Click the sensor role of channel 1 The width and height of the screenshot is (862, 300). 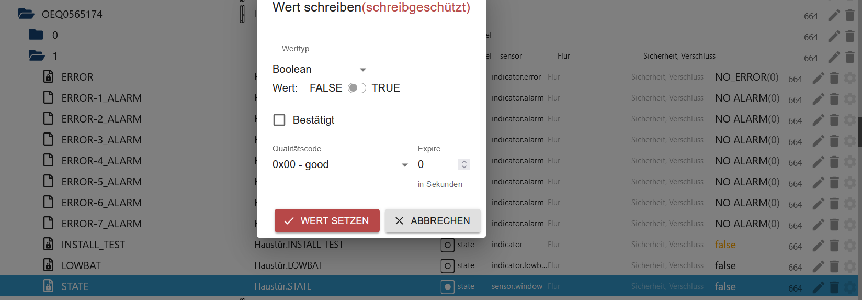point(511,56)
